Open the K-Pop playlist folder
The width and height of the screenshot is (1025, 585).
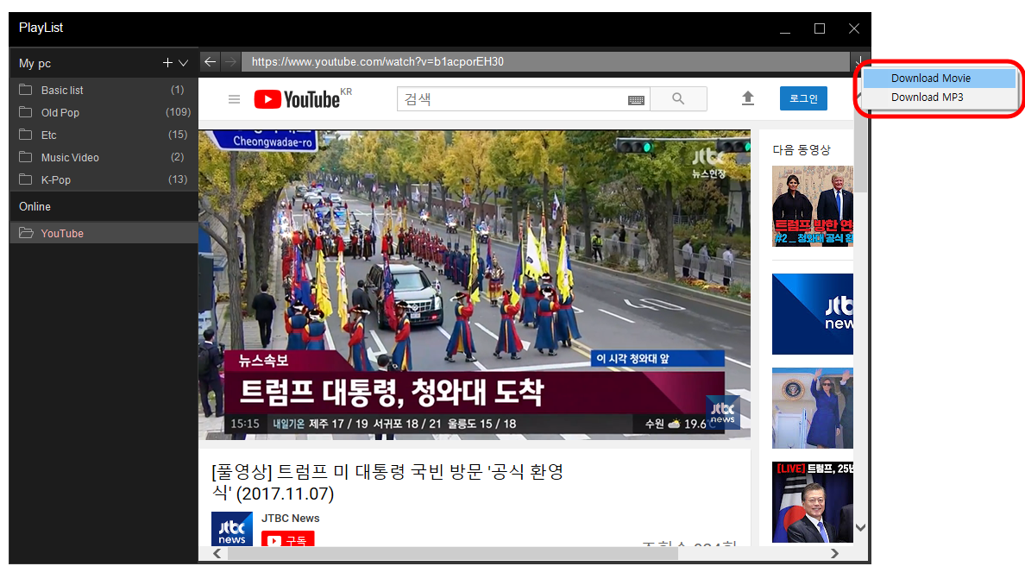point(56,180)
